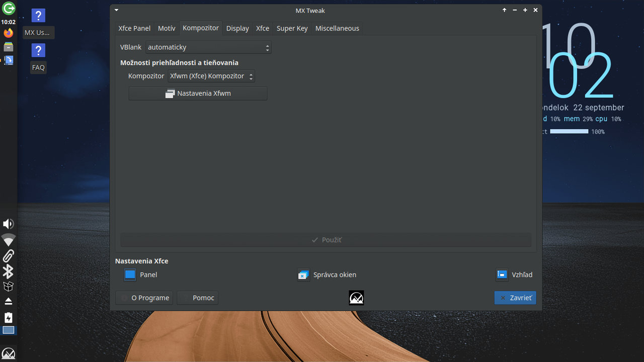This screenshot has width=644, height=362.
Task: Open the Wi-Fi network tray icon
Action: tap(9, 240)
